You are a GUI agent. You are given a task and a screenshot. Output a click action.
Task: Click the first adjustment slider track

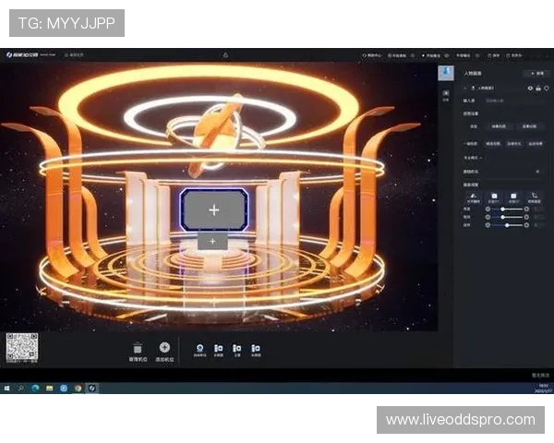coord(507,210)
